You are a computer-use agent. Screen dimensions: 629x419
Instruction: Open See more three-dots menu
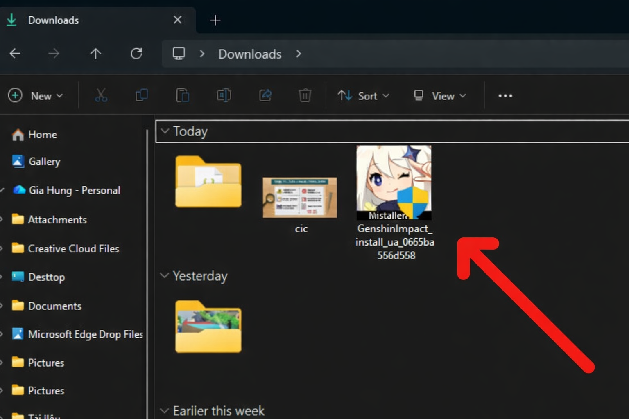505,96
